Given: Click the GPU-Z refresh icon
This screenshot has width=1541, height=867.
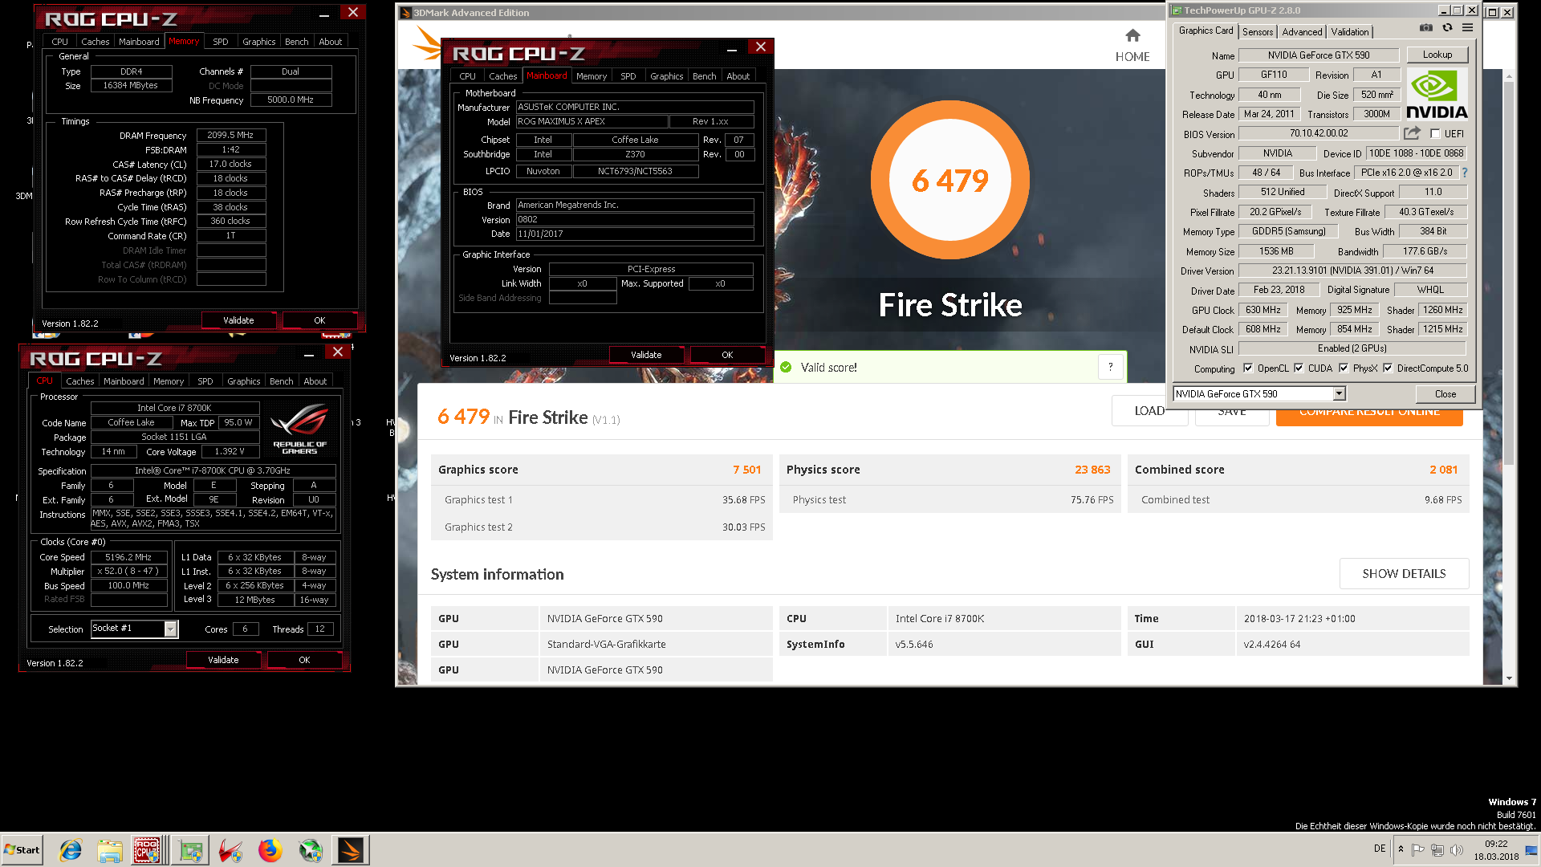Looking at the screenshot, I should (1447, 28).
